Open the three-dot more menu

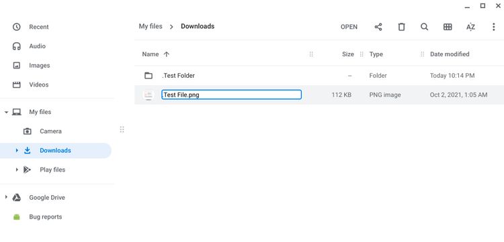(x=493, y=27)
